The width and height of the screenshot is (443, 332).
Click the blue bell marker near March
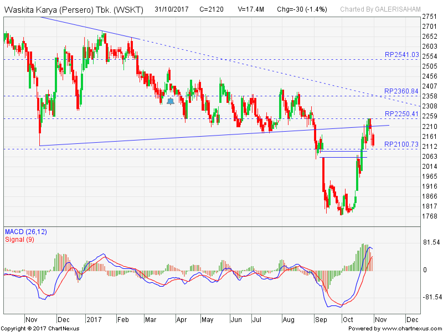click(170, 101)
